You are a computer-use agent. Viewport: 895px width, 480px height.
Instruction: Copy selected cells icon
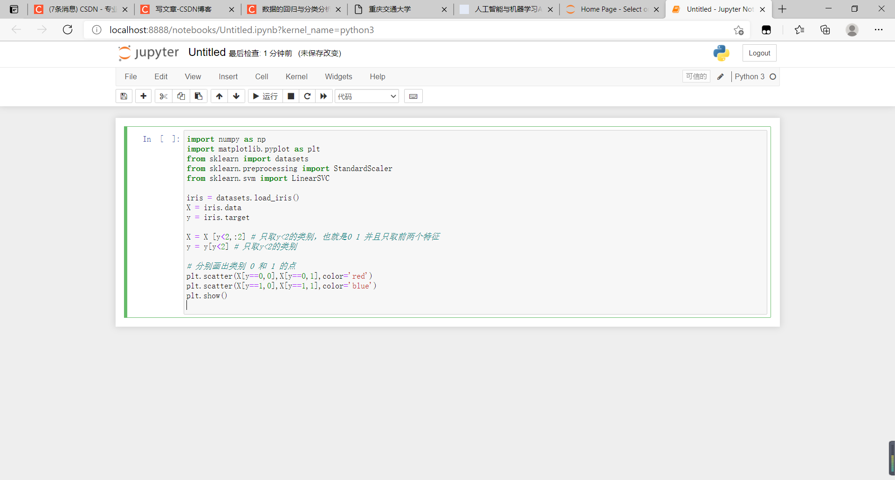(x=181, y=96)
